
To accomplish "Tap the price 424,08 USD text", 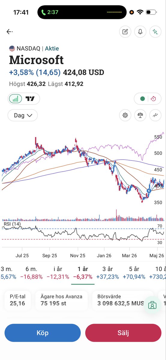I will [83, 72].
